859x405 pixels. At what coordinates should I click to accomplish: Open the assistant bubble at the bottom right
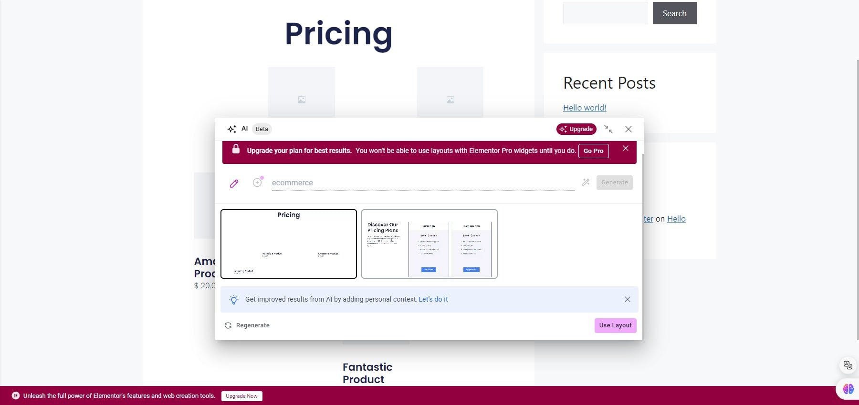point(848,389)
